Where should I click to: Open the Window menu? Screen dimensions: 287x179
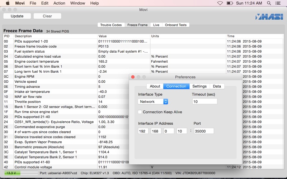(x=77, y=3)
